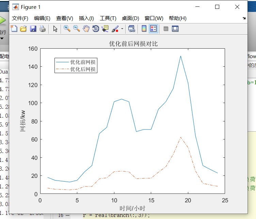Click the code line real(branch(:,3)) in editor
The height and width of the screenshot is (219, 256).
point(123,215)
